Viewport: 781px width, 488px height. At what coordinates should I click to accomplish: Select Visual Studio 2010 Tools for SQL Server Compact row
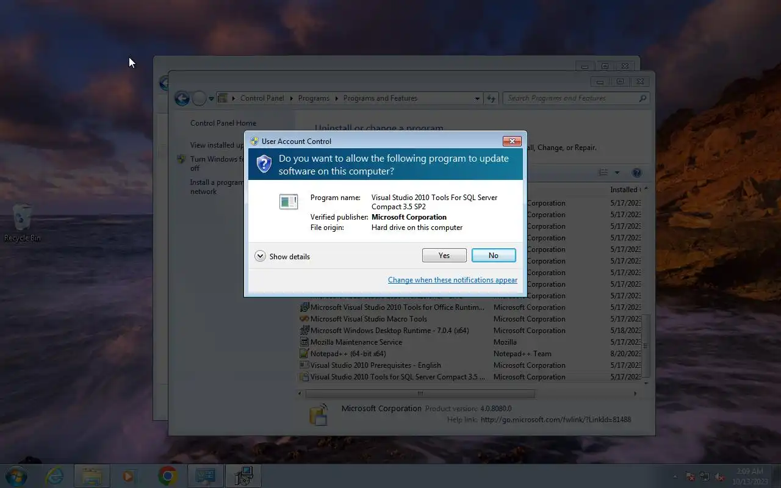coord(470,377)
